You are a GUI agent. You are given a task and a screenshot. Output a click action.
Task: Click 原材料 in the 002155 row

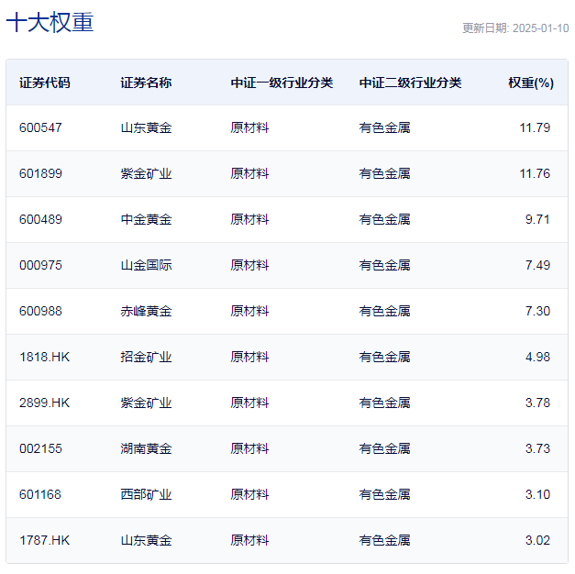tap(249, 448)
